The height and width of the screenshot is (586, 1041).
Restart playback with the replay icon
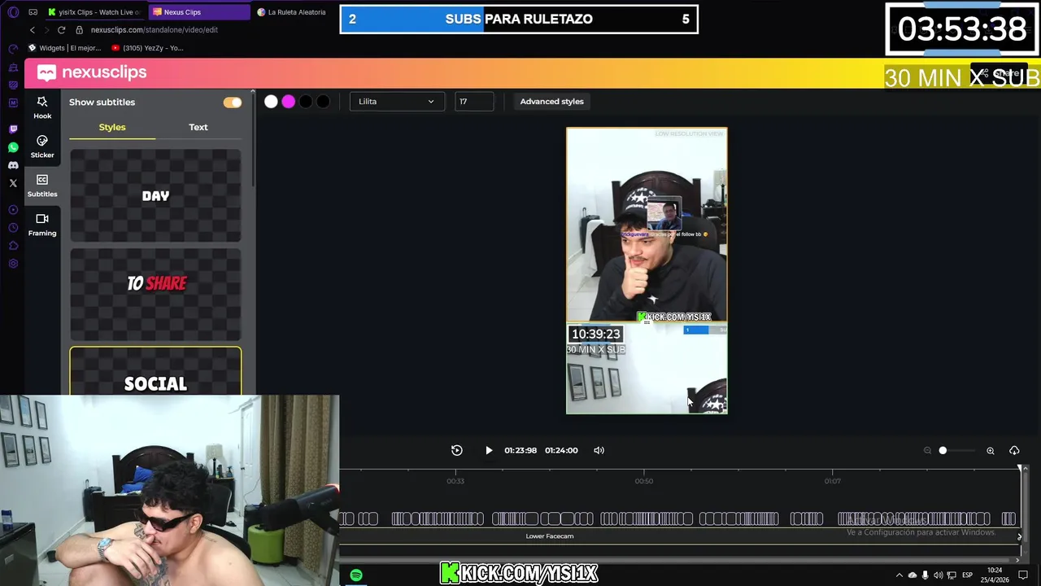(457, 450)
